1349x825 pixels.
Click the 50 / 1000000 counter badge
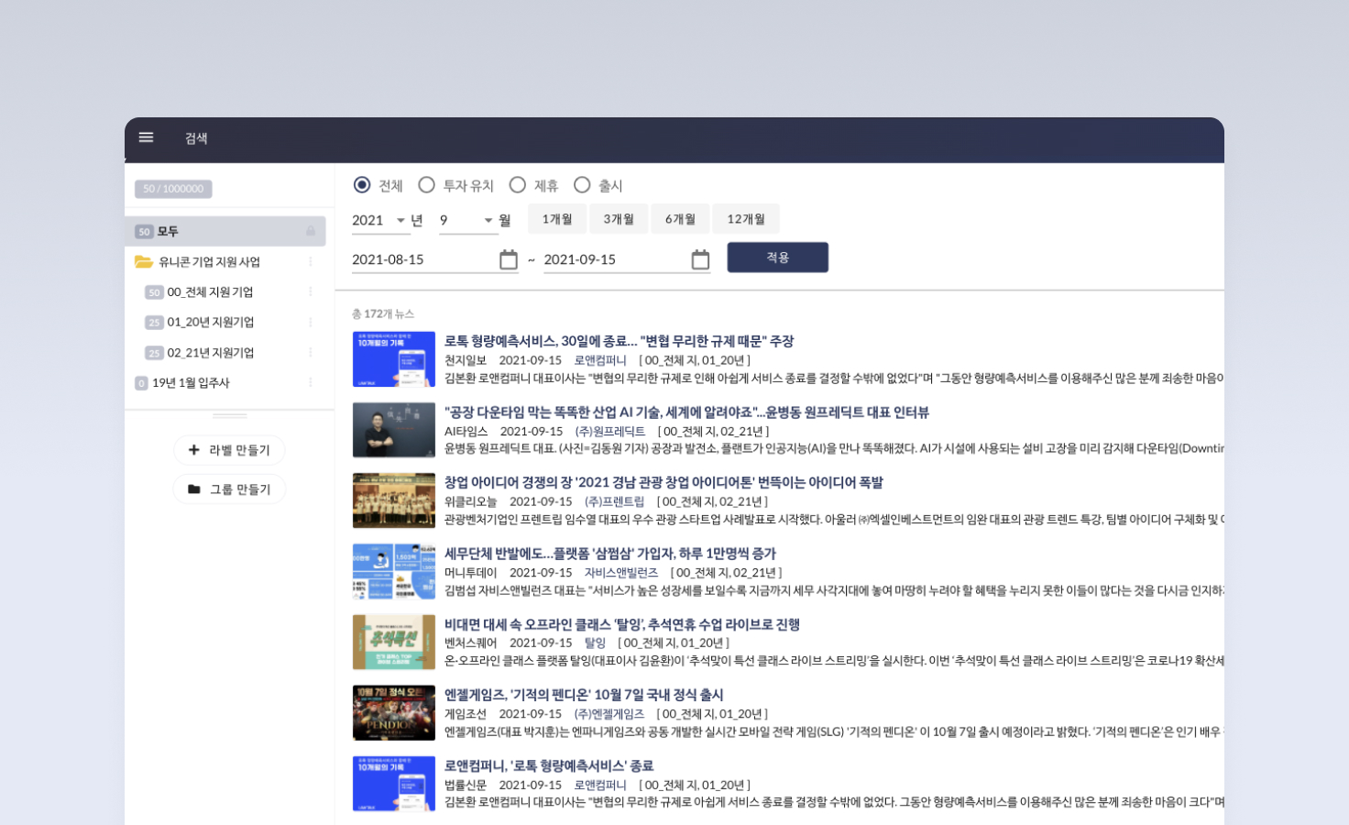click(173, 189)
